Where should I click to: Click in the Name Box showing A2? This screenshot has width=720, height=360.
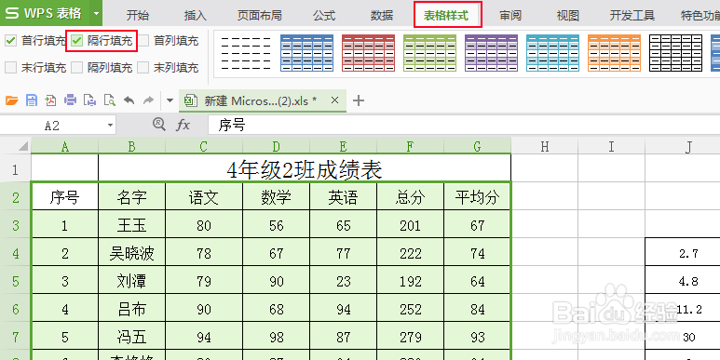click(52, 126)
